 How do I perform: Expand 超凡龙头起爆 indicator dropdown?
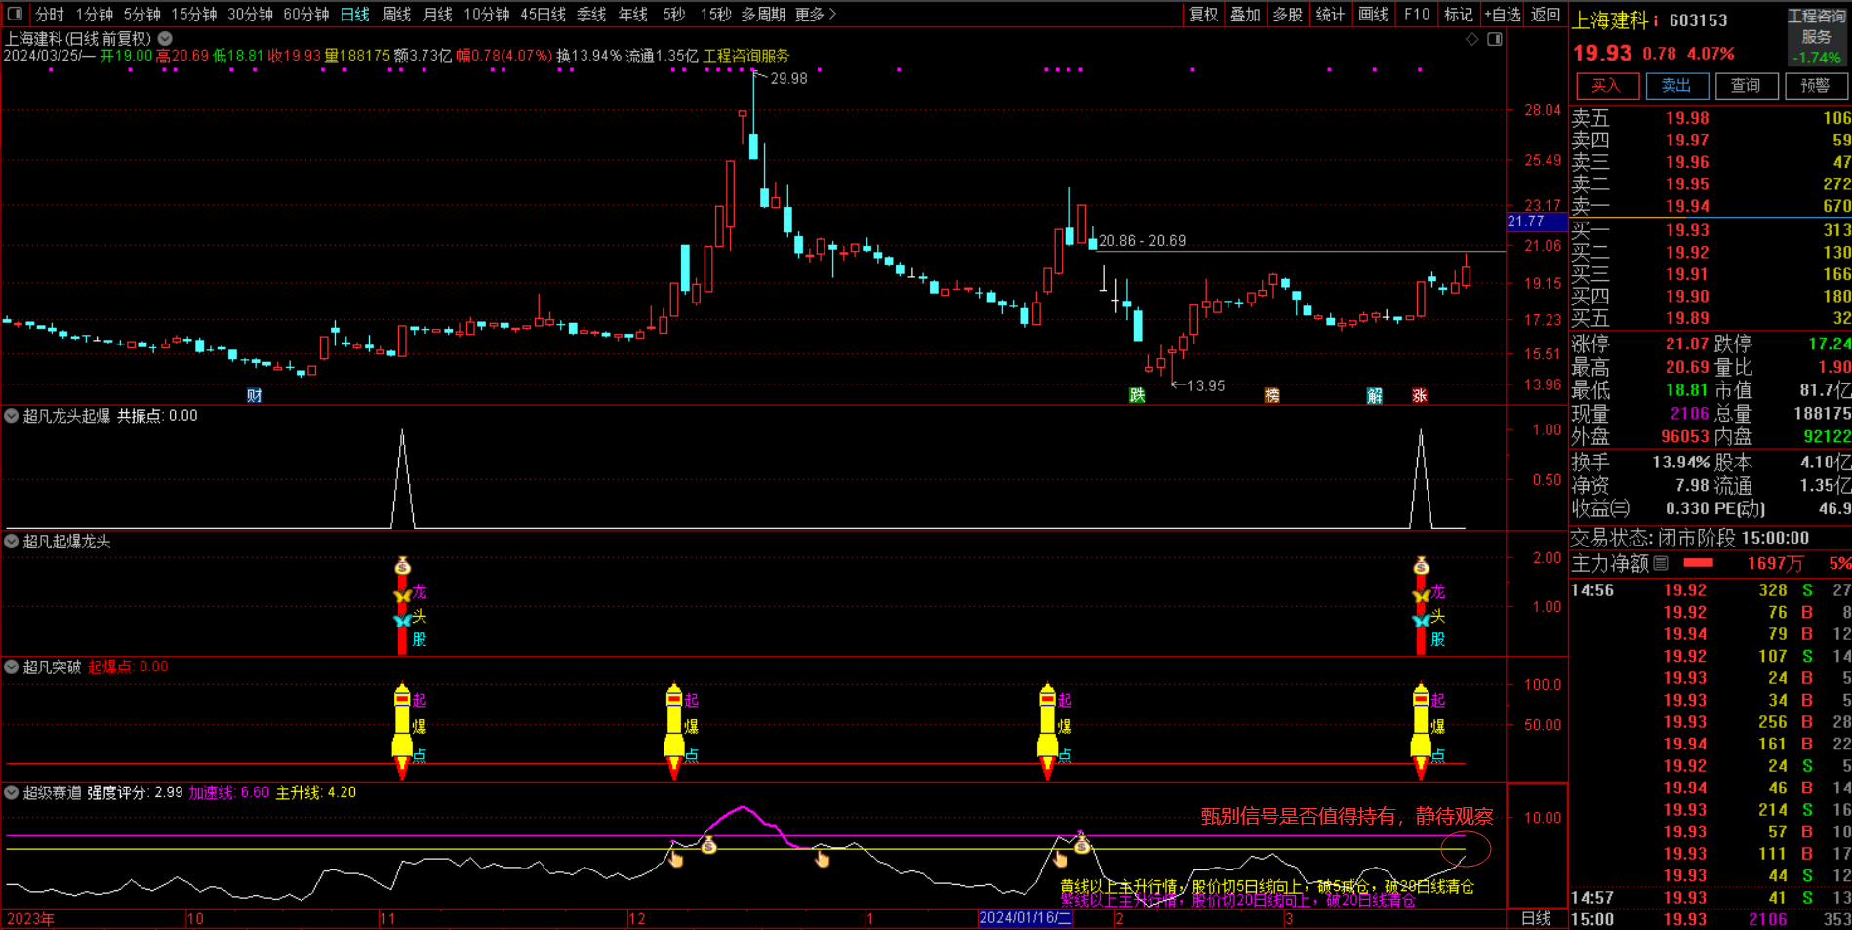[x=12, y=416]
